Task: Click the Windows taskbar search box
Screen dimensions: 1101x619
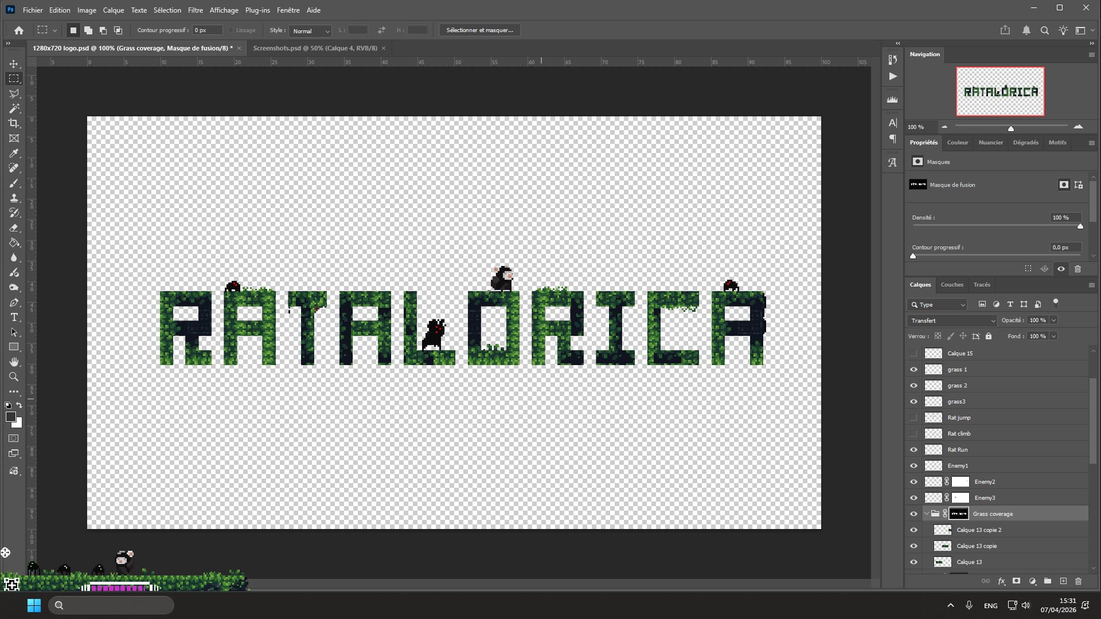Action: (x=111, y=605)
